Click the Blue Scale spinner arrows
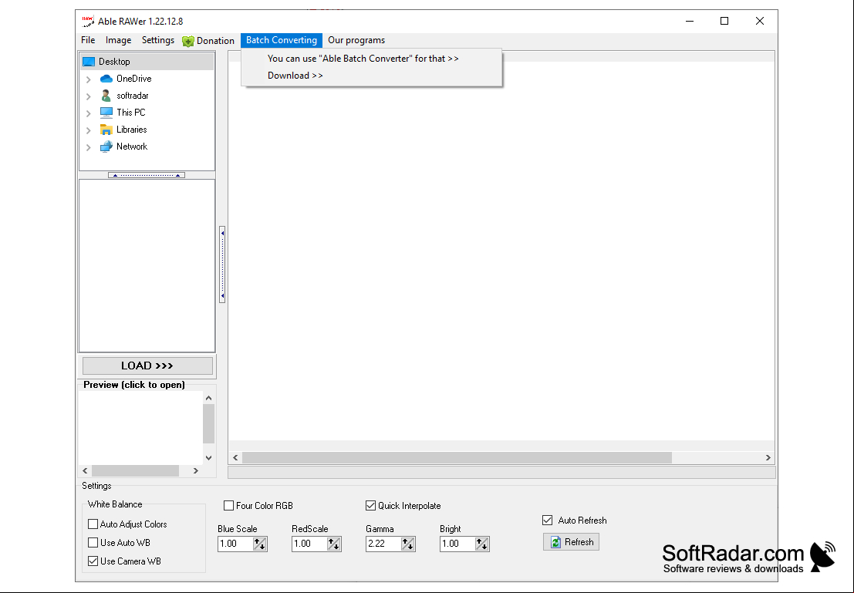854x593 pixels. tap(260, 544)
